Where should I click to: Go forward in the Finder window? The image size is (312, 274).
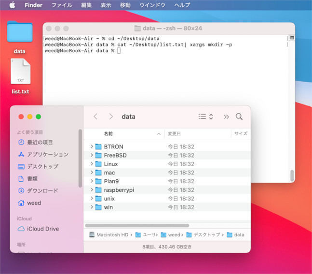click(x=111, y=116)
